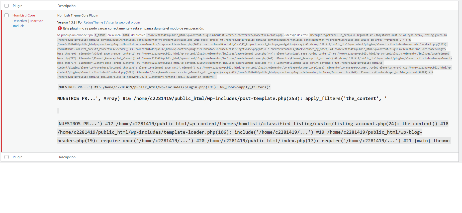Click the '#16 ... post-template.php(253)' trace line
462x213 pixels.
pos(222,98)
